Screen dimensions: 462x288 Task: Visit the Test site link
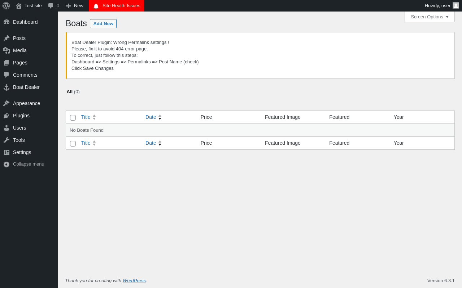[x=29, y=6]
